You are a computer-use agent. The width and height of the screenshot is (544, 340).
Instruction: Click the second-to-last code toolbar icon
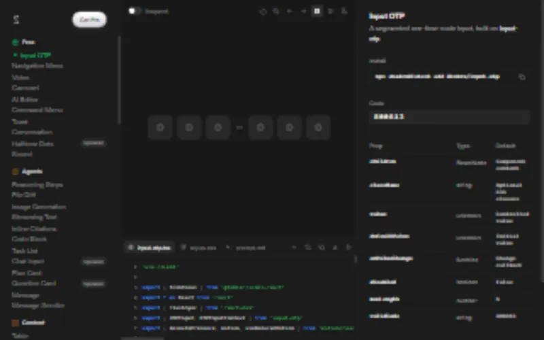pyautogui.click(x=335, y=248)
